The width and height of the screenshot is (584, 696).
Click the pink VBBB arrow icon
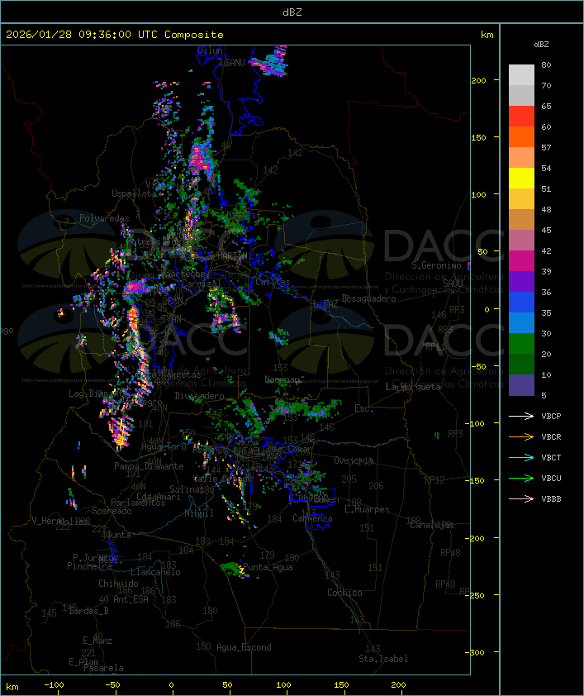tap(522, 498)
